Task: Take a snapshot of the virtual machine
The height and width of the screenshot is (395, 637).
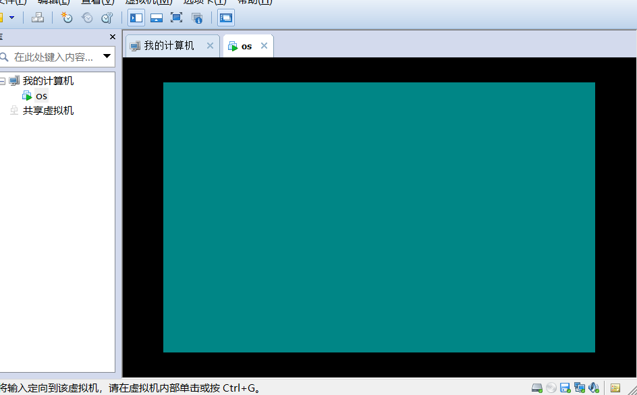Action: [x=67, y=18]
